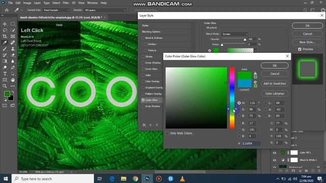
Task: Select the Zoom tool
Action: pos(5,86)
